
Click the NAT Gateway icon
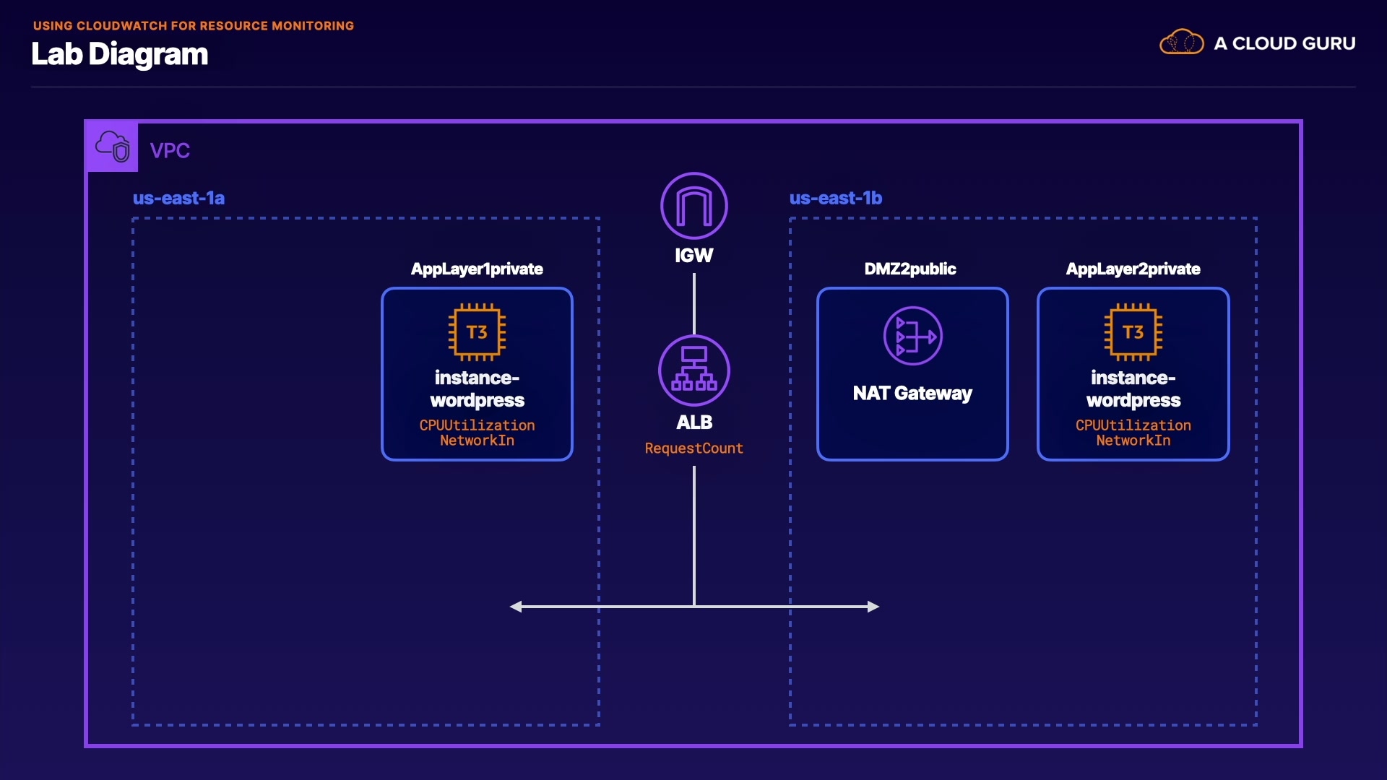[x=912, y=336]
